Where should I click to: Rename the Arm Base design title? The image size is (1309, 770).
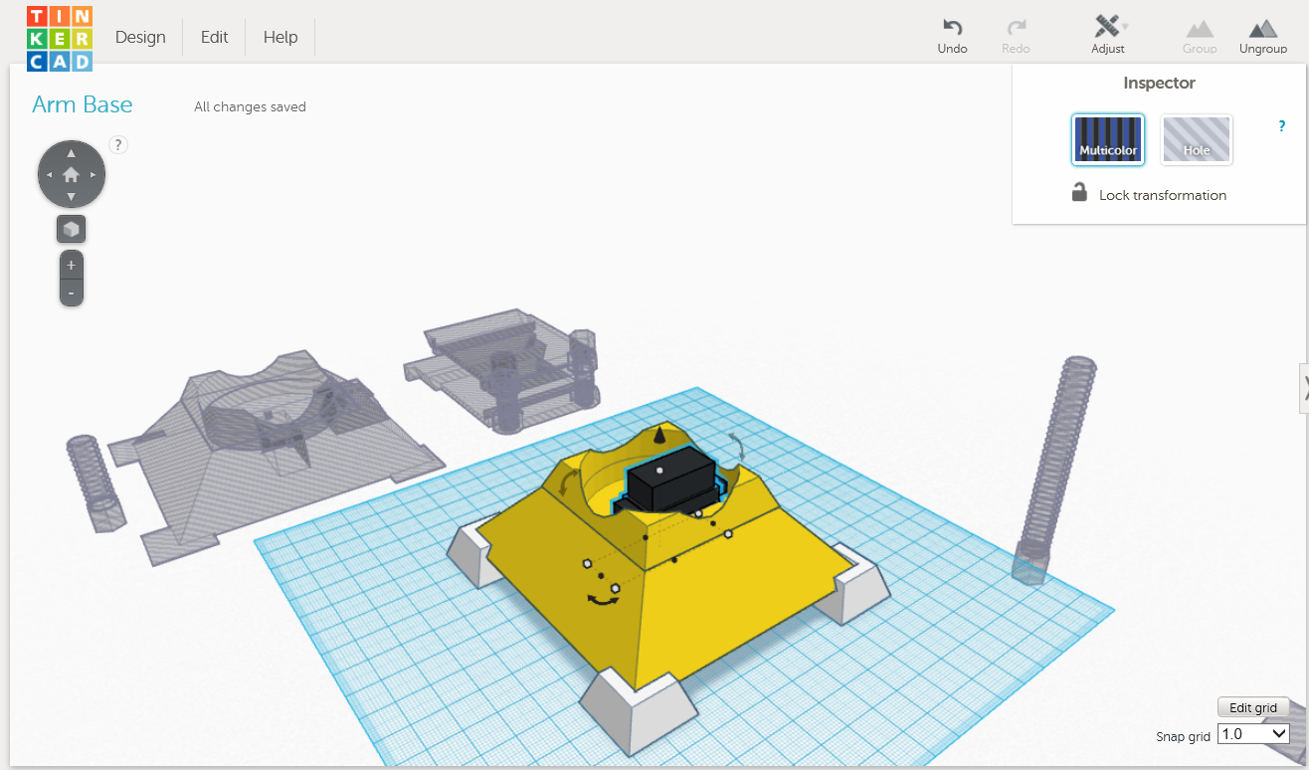pos(83,105)
